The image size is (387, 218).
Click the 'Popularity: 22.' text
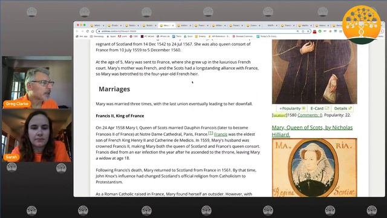[x=337, y=115]
